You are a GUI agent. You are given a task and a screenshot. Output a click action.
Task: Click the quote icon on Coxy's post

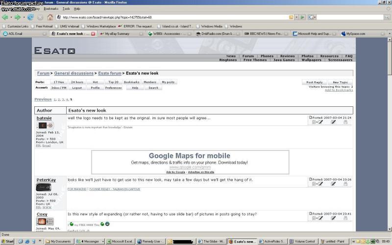click(318, 218)
